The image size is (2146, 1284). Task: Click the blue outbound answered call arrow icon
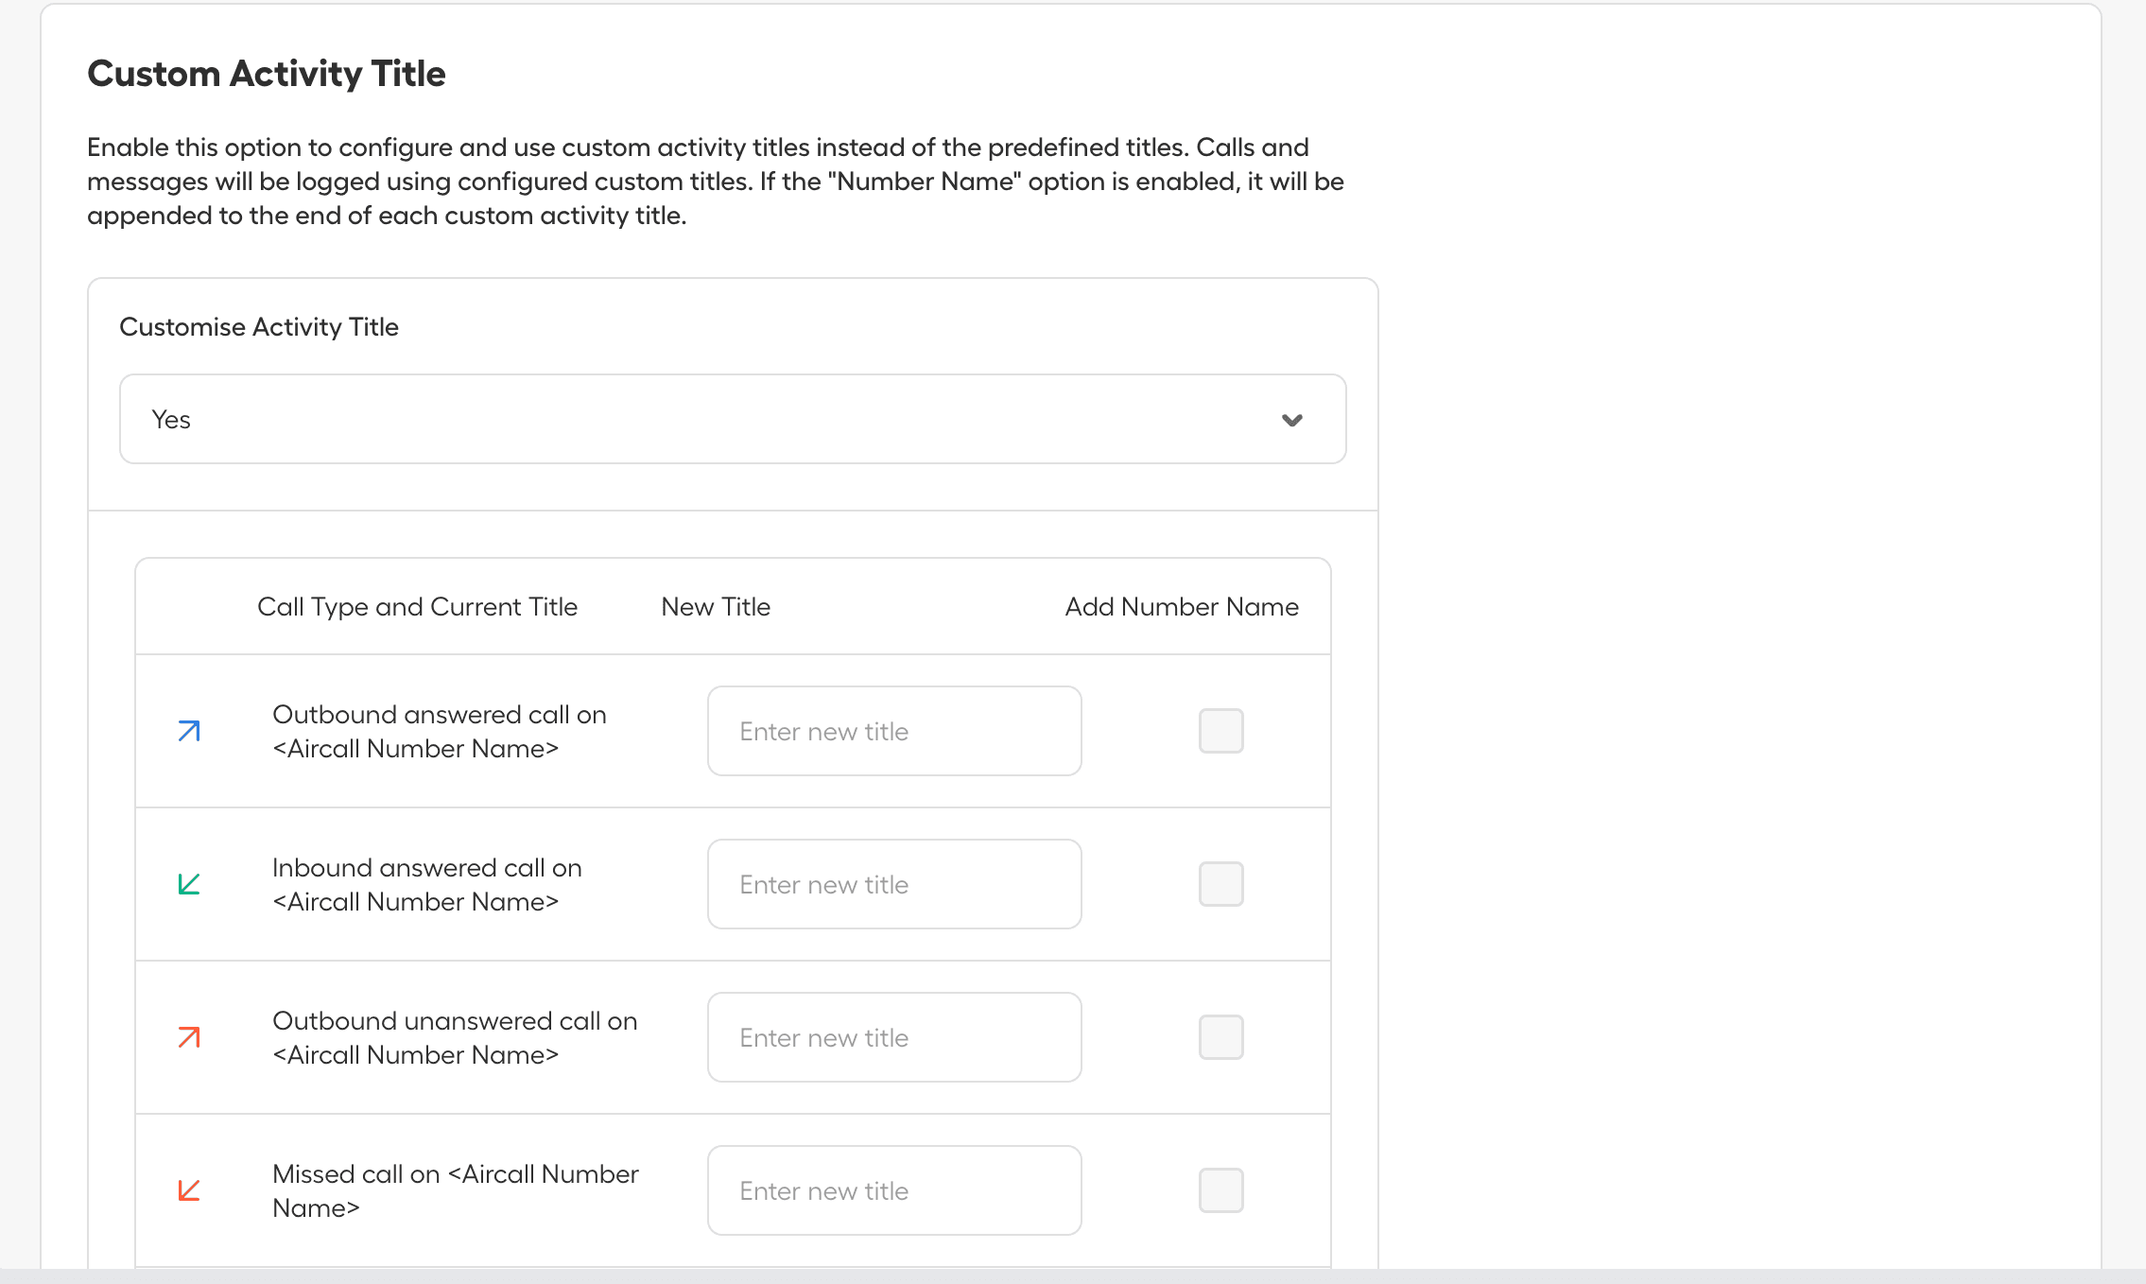tap(188, 731)
